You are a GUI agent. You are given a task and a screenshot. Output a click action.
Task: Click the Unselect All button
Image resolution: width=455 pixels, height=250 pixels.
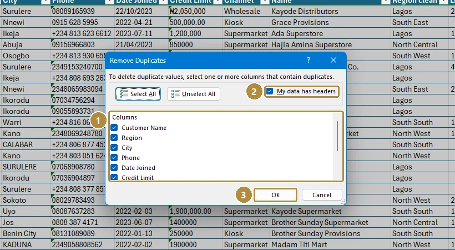pyautogui.click(x=194, y=94)
